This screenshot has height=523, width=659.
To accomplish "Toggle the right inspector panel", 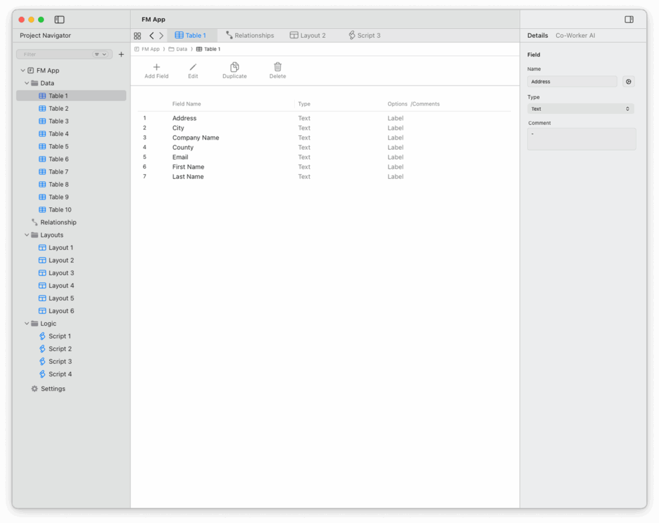I will tap(629, 20).
